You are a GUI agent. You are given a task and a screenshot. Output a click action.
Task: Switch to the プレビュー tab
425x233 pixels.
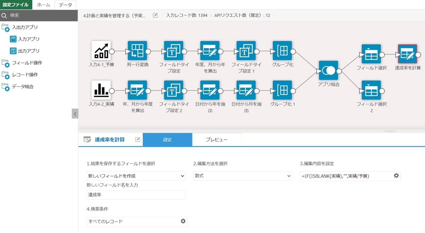pos(217,140)
